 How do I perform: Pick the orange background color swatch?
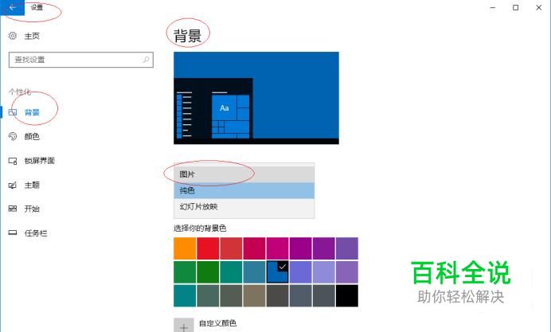185,248
